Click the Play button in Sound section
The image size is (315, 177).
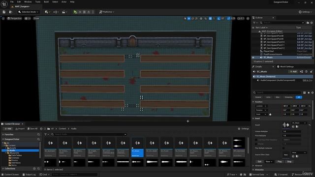coord(280,162)
